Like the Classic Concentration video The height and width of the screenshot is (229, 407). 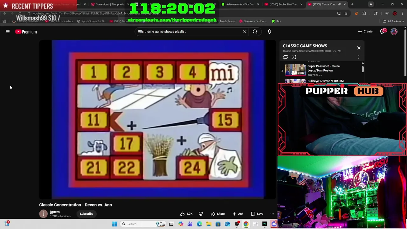(186, 214)
